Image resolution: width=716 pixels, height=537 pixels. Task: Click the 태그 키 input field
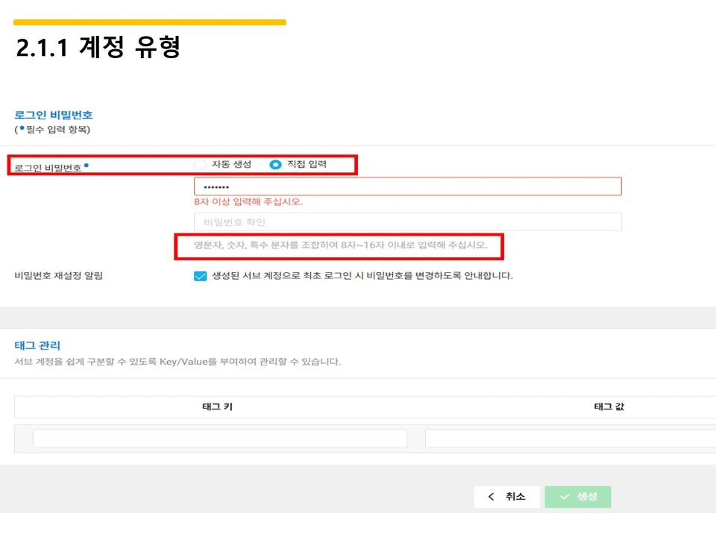220,439
